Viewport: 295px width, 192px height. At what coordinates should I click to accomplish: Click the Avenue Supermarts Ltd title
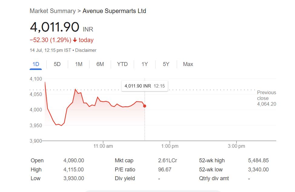pyautogui.click(x=114, y=11)
